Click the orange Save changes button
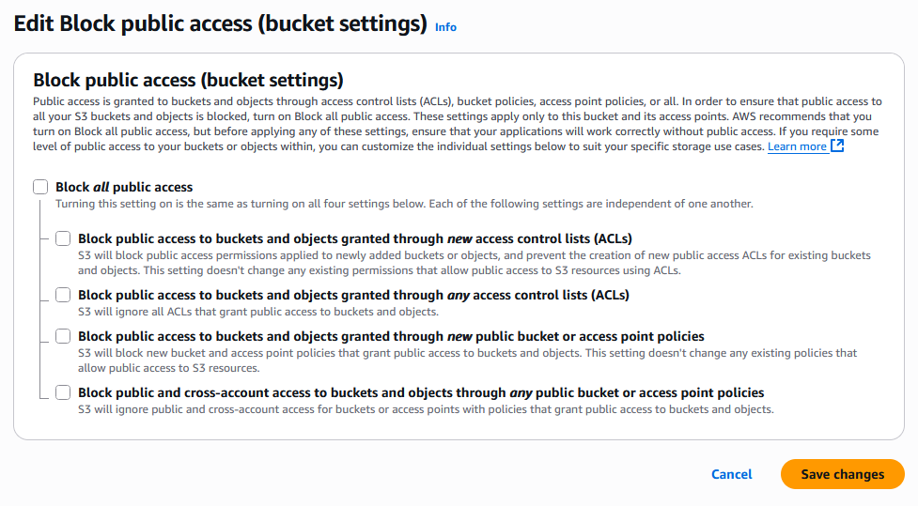The image size is (918, 506). pyautogui.click(x=842, y=474)
